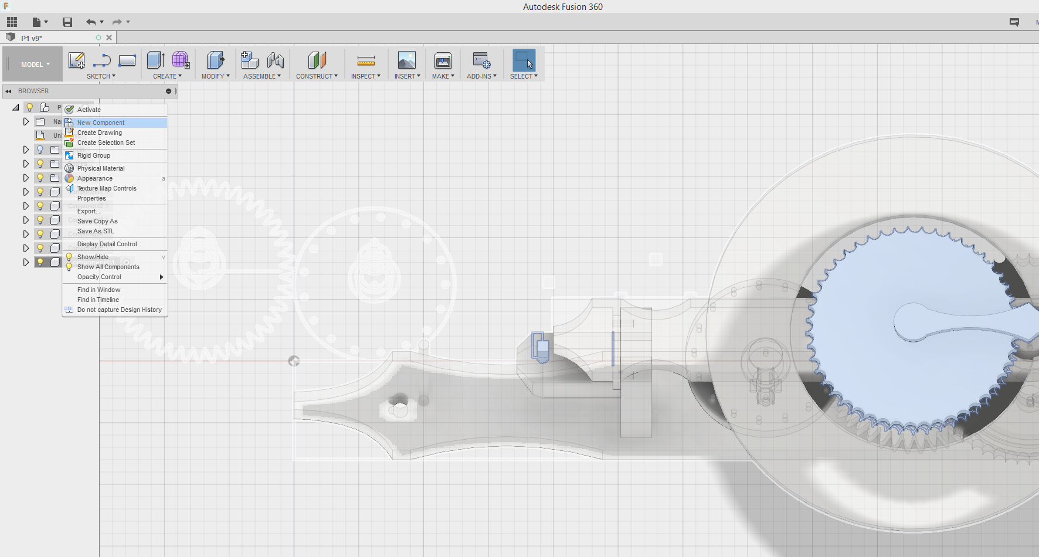This screenshot has height=557, width=1039.
Task: Open the data panel grid icon
Action: pos(12,22)
